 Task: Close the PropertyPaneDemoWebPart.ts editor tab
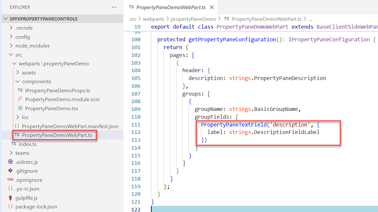212,7
